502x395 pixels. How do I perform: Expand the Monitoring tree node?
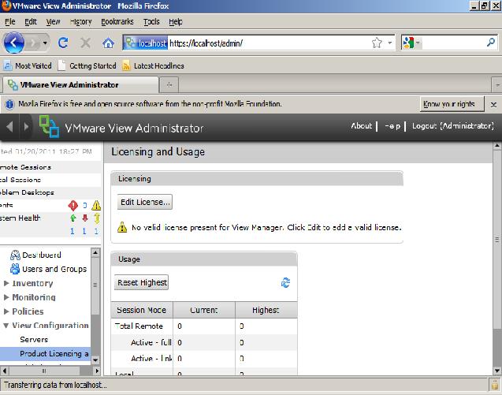click(6, 297)
